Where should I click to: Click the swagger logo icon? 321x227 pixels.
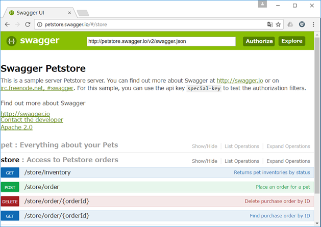[11, 41]
